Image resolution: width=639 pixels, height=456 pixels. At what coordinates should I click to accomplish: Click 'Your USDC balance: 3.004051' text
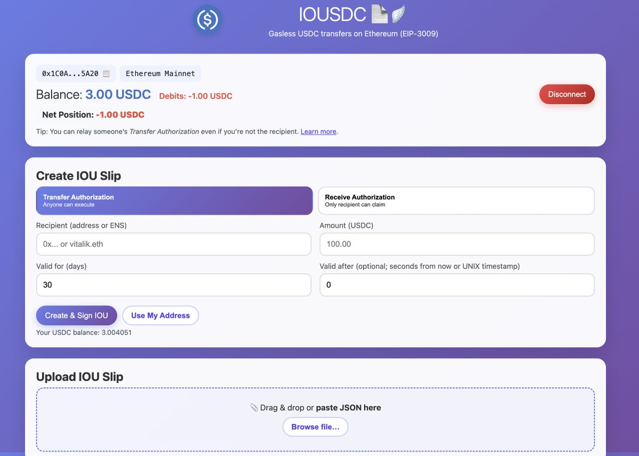pos(84,333)
